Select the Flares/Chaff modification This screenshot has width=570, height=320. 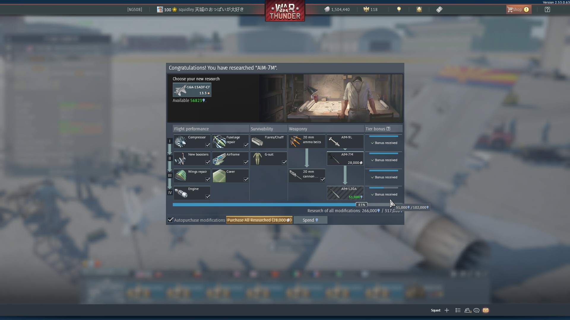click(268, 141)
